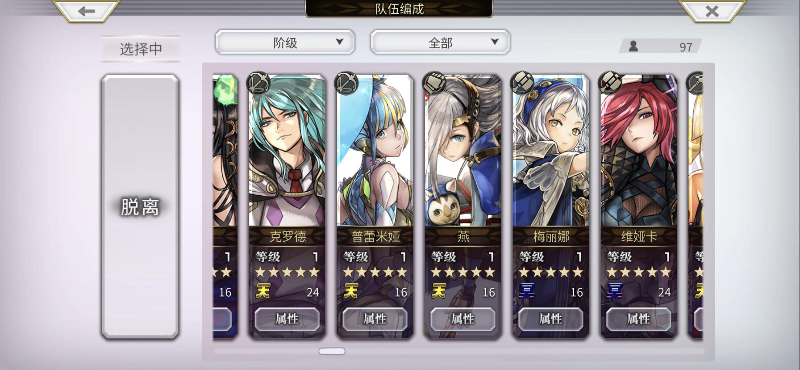The image size is (800, 370).
Task: Open the 阶级 sort dropdown
Action: coord(285,42)
